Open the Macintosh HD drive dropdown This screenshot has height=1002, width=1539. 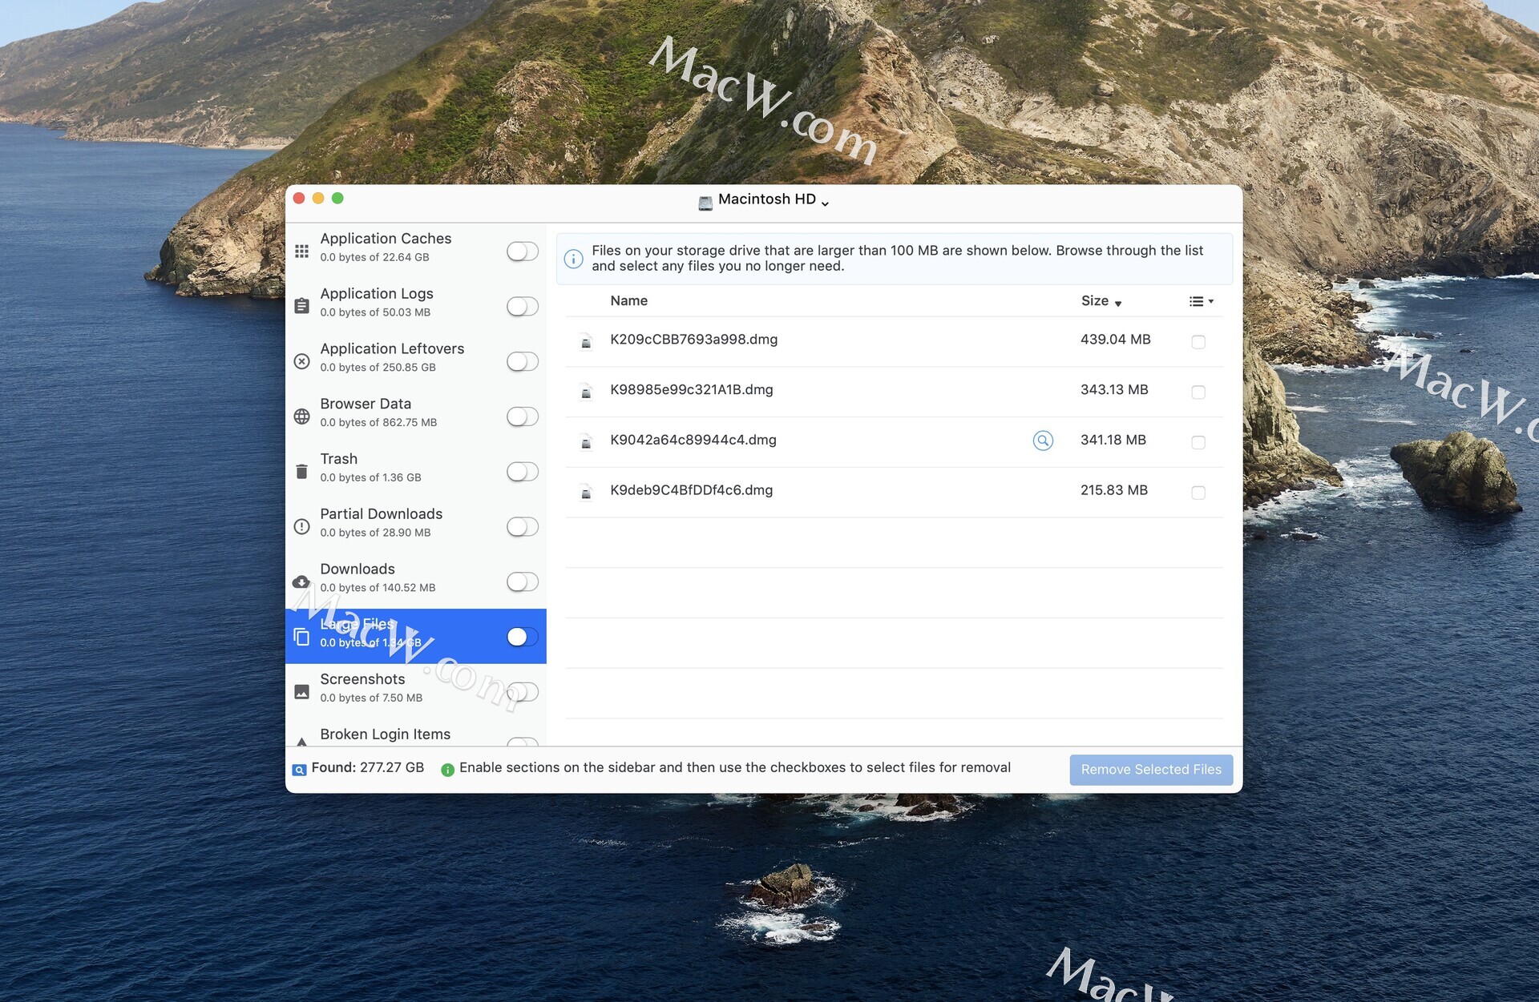point(765,200)
